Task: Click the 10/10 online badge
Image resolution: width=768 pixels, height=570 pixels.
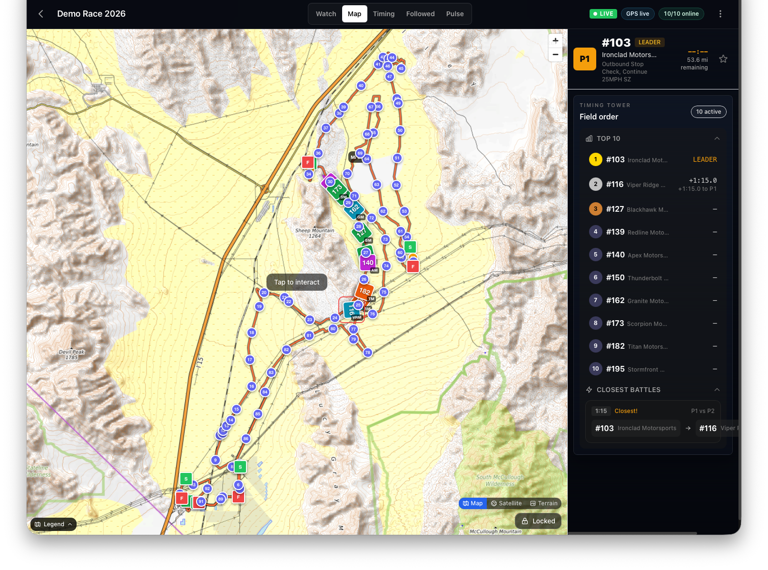Action: (681, 14)
